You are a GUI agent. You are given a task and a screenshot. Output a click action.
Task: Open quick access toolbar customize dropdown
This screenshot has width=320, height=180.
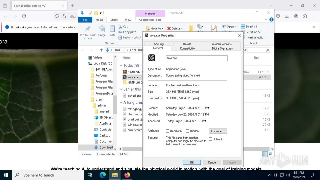pyautogui.click(x=101, y=13)
